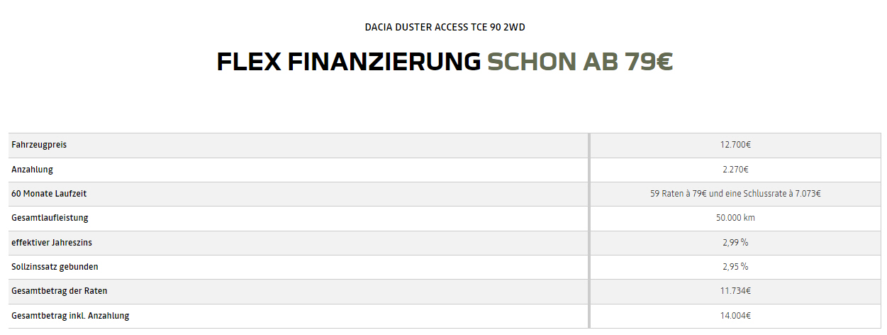The image size is (887, 335).
Task: Click the 11.734€ total installments value
Action: tap(735, 291)
